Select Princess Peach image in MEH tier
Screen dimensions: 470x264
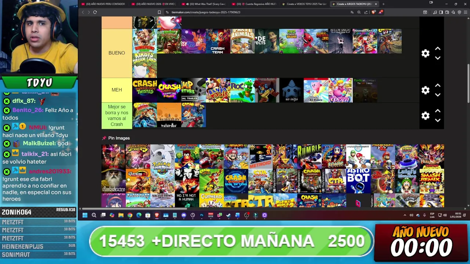pyautogui.click(x=340, y=90)
